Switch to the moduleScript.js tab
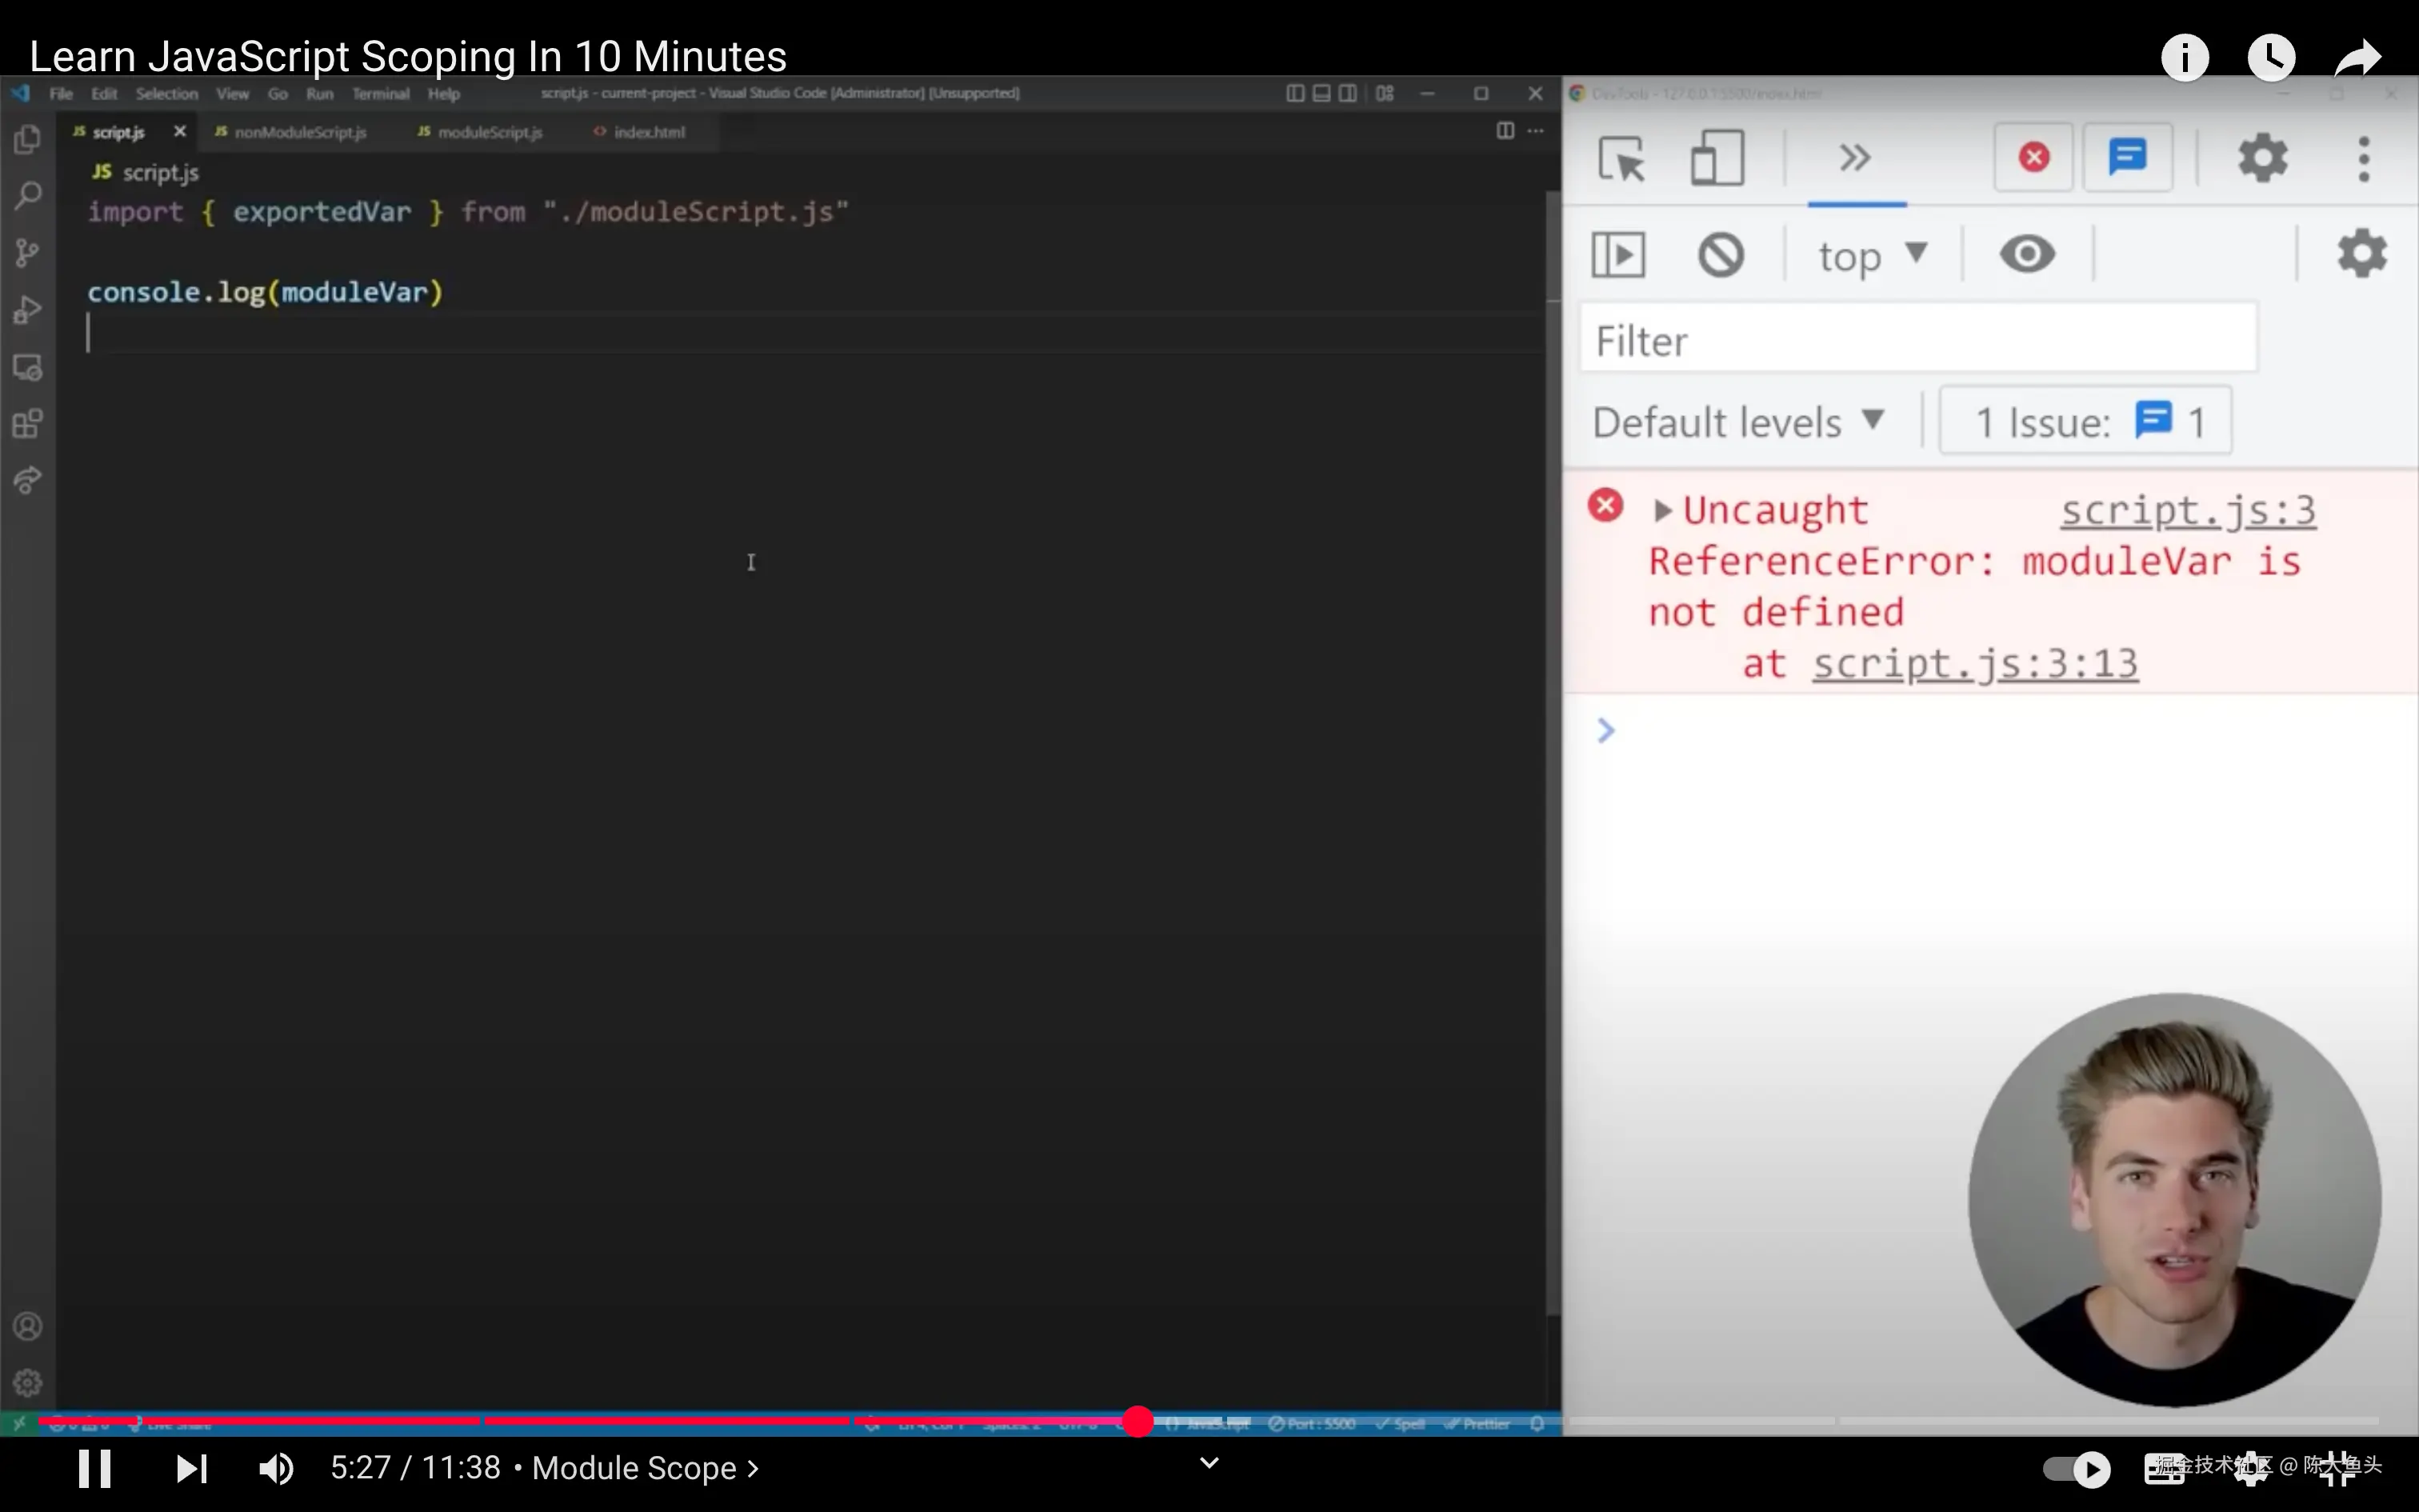The width and height of the screenshot is (2419, 1512). 489,132
